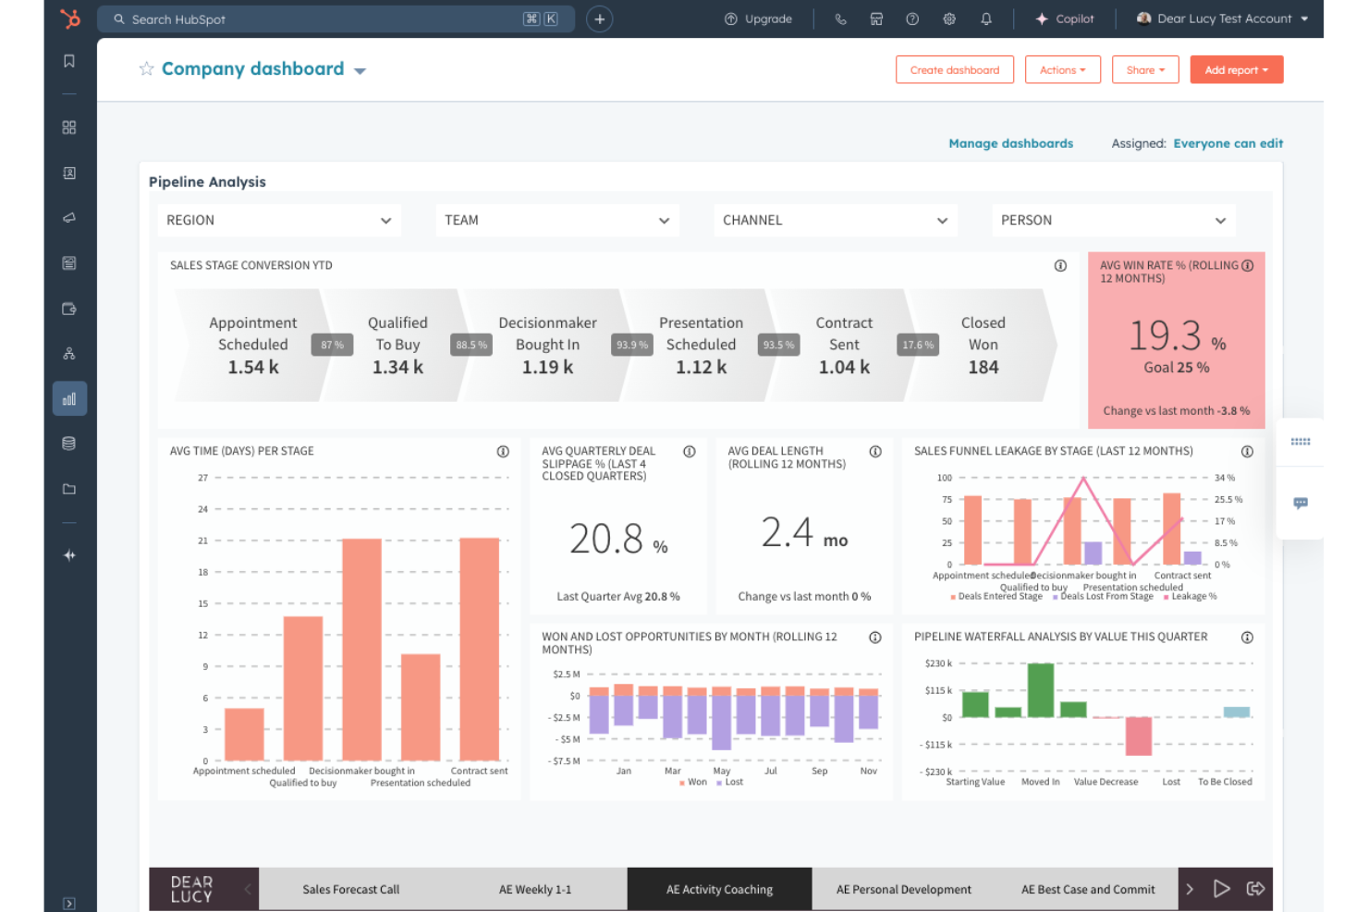The image size is (1368, 912).
Task: Open the Bookmarks icon in the sidebar
Action: (x=68, y=61)
